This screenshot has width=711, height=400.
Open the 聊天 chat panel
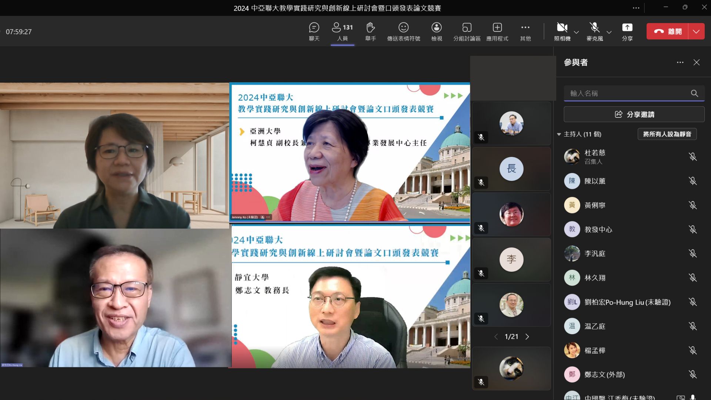click(x=314, y=31)
